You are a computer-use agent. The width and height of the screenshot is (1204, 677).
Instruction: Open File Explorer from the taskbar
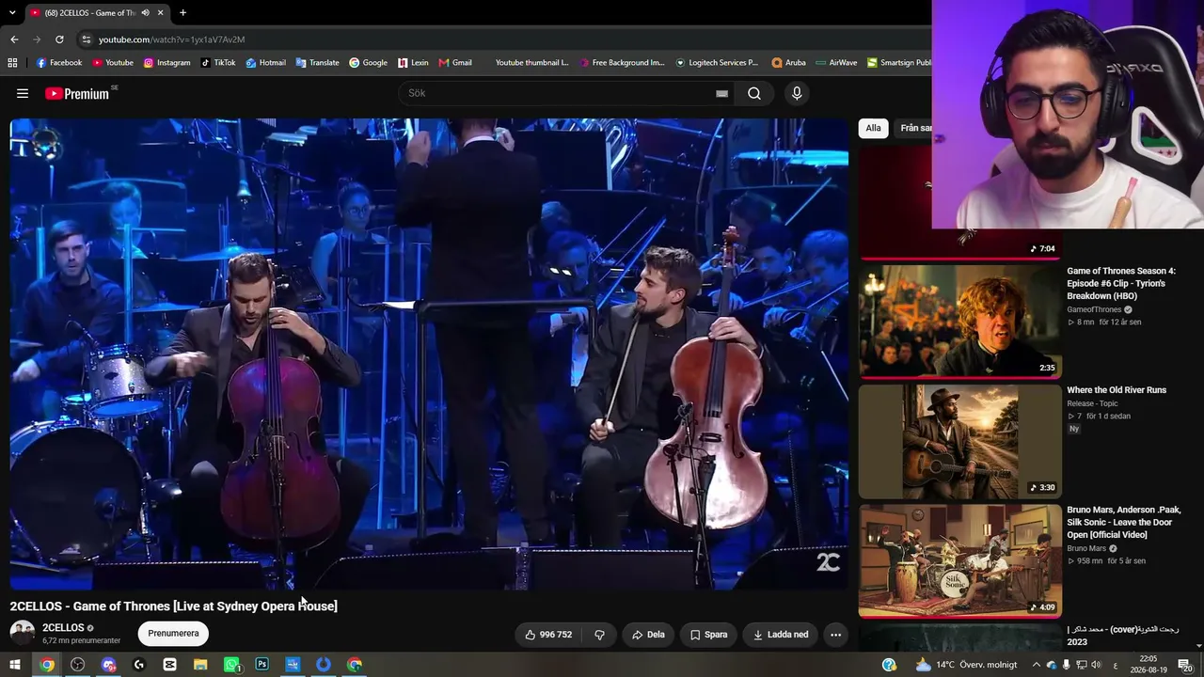pyautogui.click(x=200, y=665)
